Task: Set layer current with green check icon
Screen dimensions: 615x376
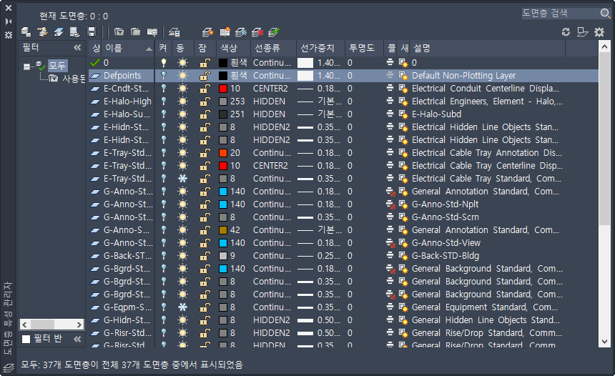Action: [274, 31]
